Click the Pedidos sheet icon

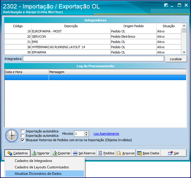point(100,153)
